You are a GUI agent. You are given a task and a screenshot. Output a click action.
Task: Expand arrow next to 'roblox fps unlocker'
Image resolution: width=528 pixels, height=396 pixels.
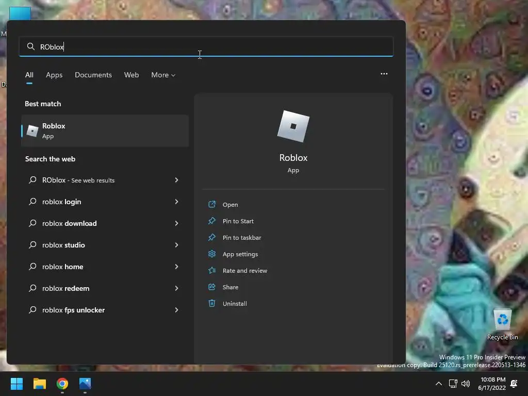pyautogui.click(x=176, y=310)
